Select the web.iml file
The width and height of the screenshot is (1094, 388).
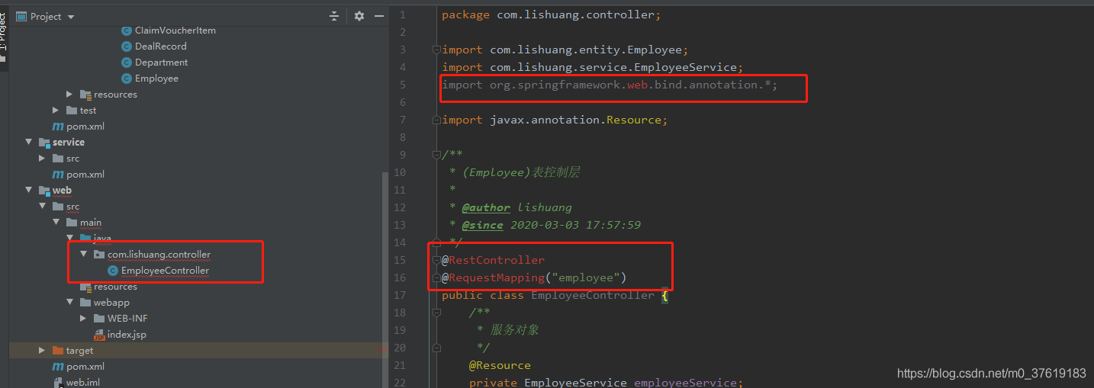[x=82, y=383]
